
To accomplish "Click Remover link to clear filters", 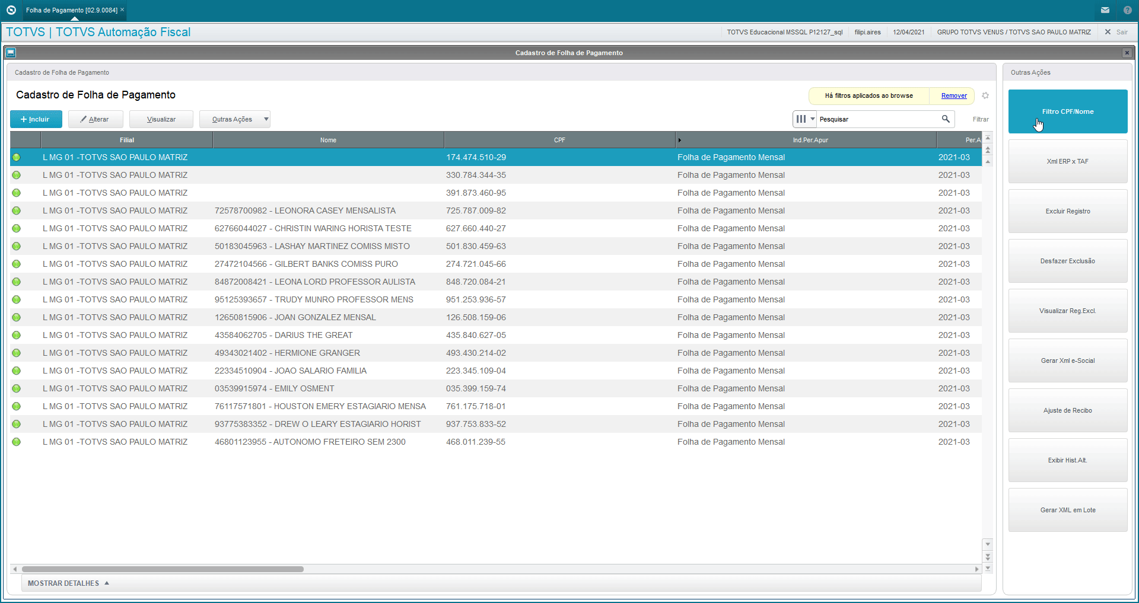I will (x=954, y=95).
